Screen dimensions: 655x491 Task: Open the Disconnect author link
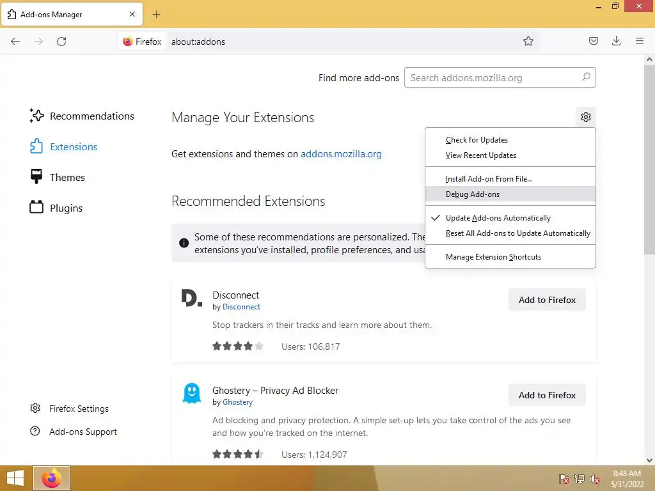coord(241,307)
